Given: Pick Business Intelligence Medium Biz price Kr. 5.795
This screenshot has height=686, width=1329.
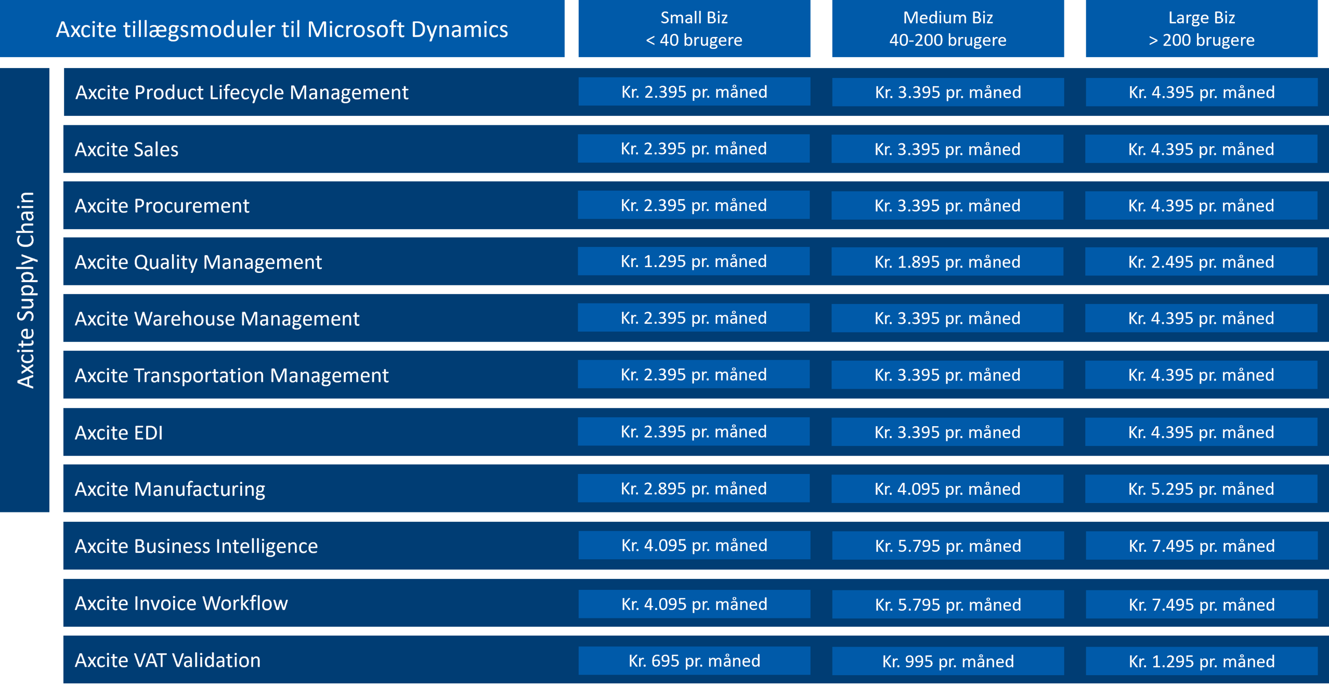Looking at the screenshot, I should [x=947, y=546].
